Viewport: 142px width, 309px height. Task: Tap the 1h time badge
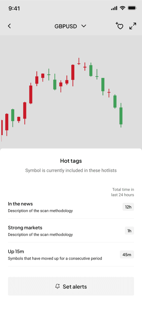[129, 231]
